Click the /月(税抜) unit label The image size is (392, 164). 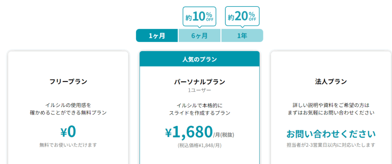pos(224,135)
